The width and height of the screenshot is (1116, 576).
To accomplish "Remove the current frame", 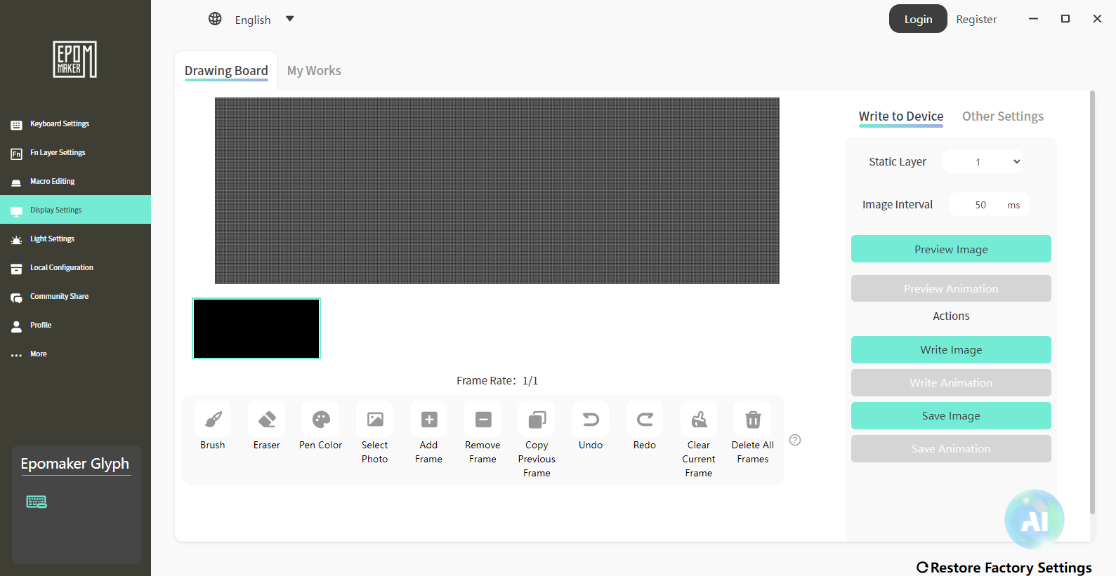I will (483, 420).
